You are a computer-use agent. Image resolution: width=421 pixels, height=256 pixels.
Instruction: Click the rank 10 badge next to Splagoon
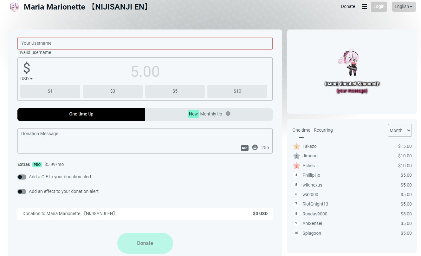coord(296,233)
